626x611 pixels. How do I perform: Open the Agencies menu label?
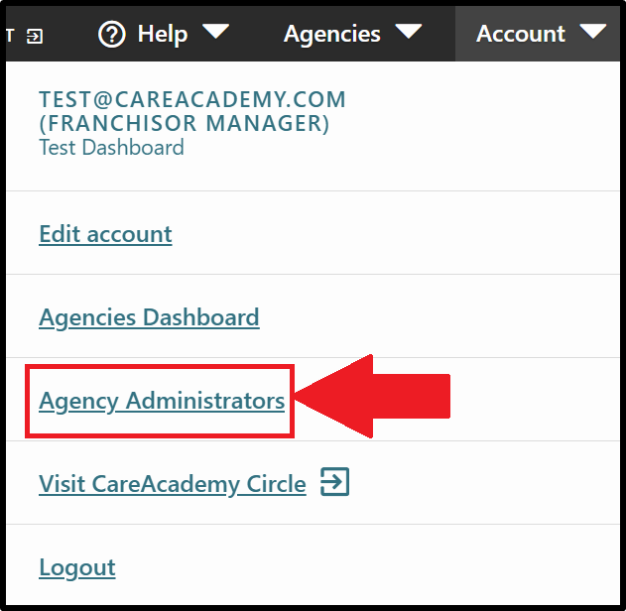pos(331,35)
